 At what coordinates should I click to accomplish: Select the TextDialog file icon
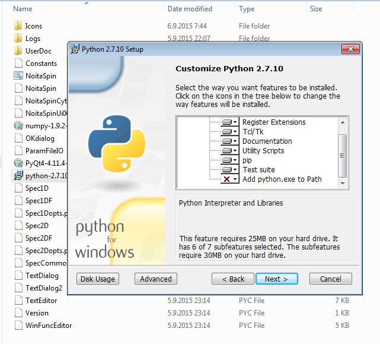coord(18,276)
